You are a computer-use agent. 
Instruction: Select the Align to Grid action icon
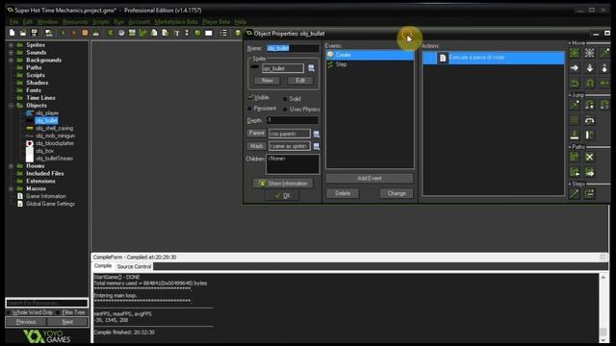[575, 120]
